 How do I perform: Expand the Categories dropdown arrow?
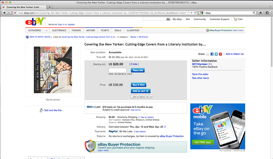[46, 30]
